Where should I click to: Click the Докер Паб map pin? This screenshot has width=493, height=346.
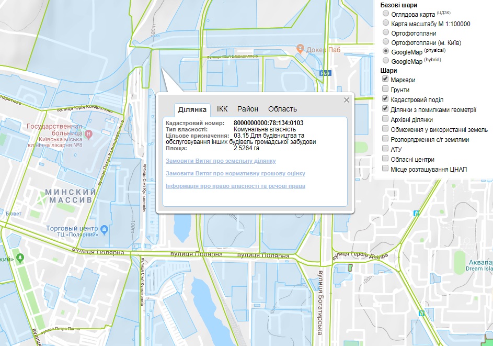point(300,49)
